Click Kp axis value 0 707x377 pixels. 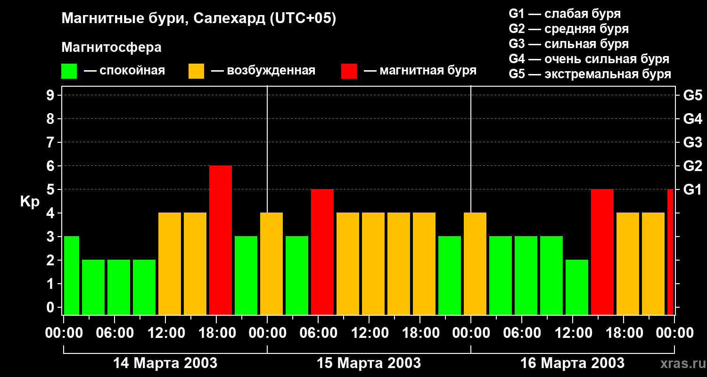(51, 307)
